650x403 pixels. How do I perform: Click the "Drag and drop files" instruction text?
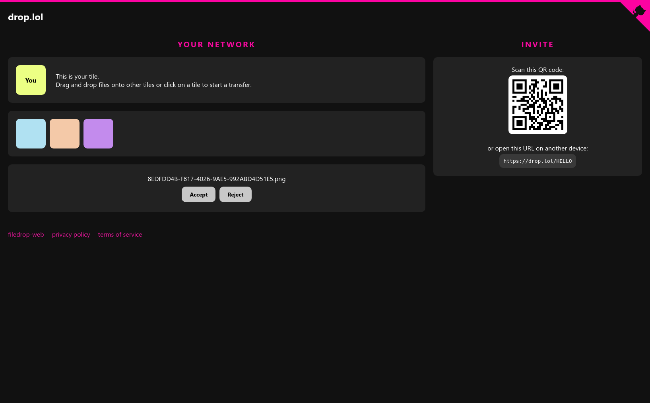coord(153,85)
